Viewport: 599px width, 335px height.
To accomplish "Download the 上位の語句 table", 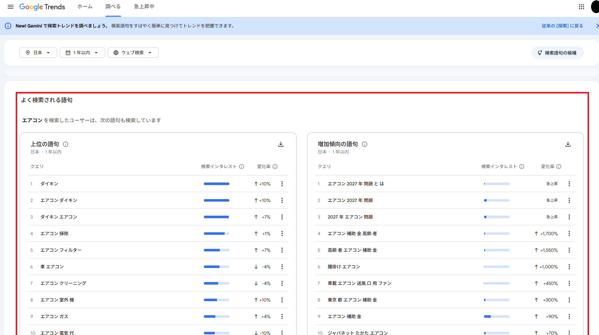I will coord(281,144).
